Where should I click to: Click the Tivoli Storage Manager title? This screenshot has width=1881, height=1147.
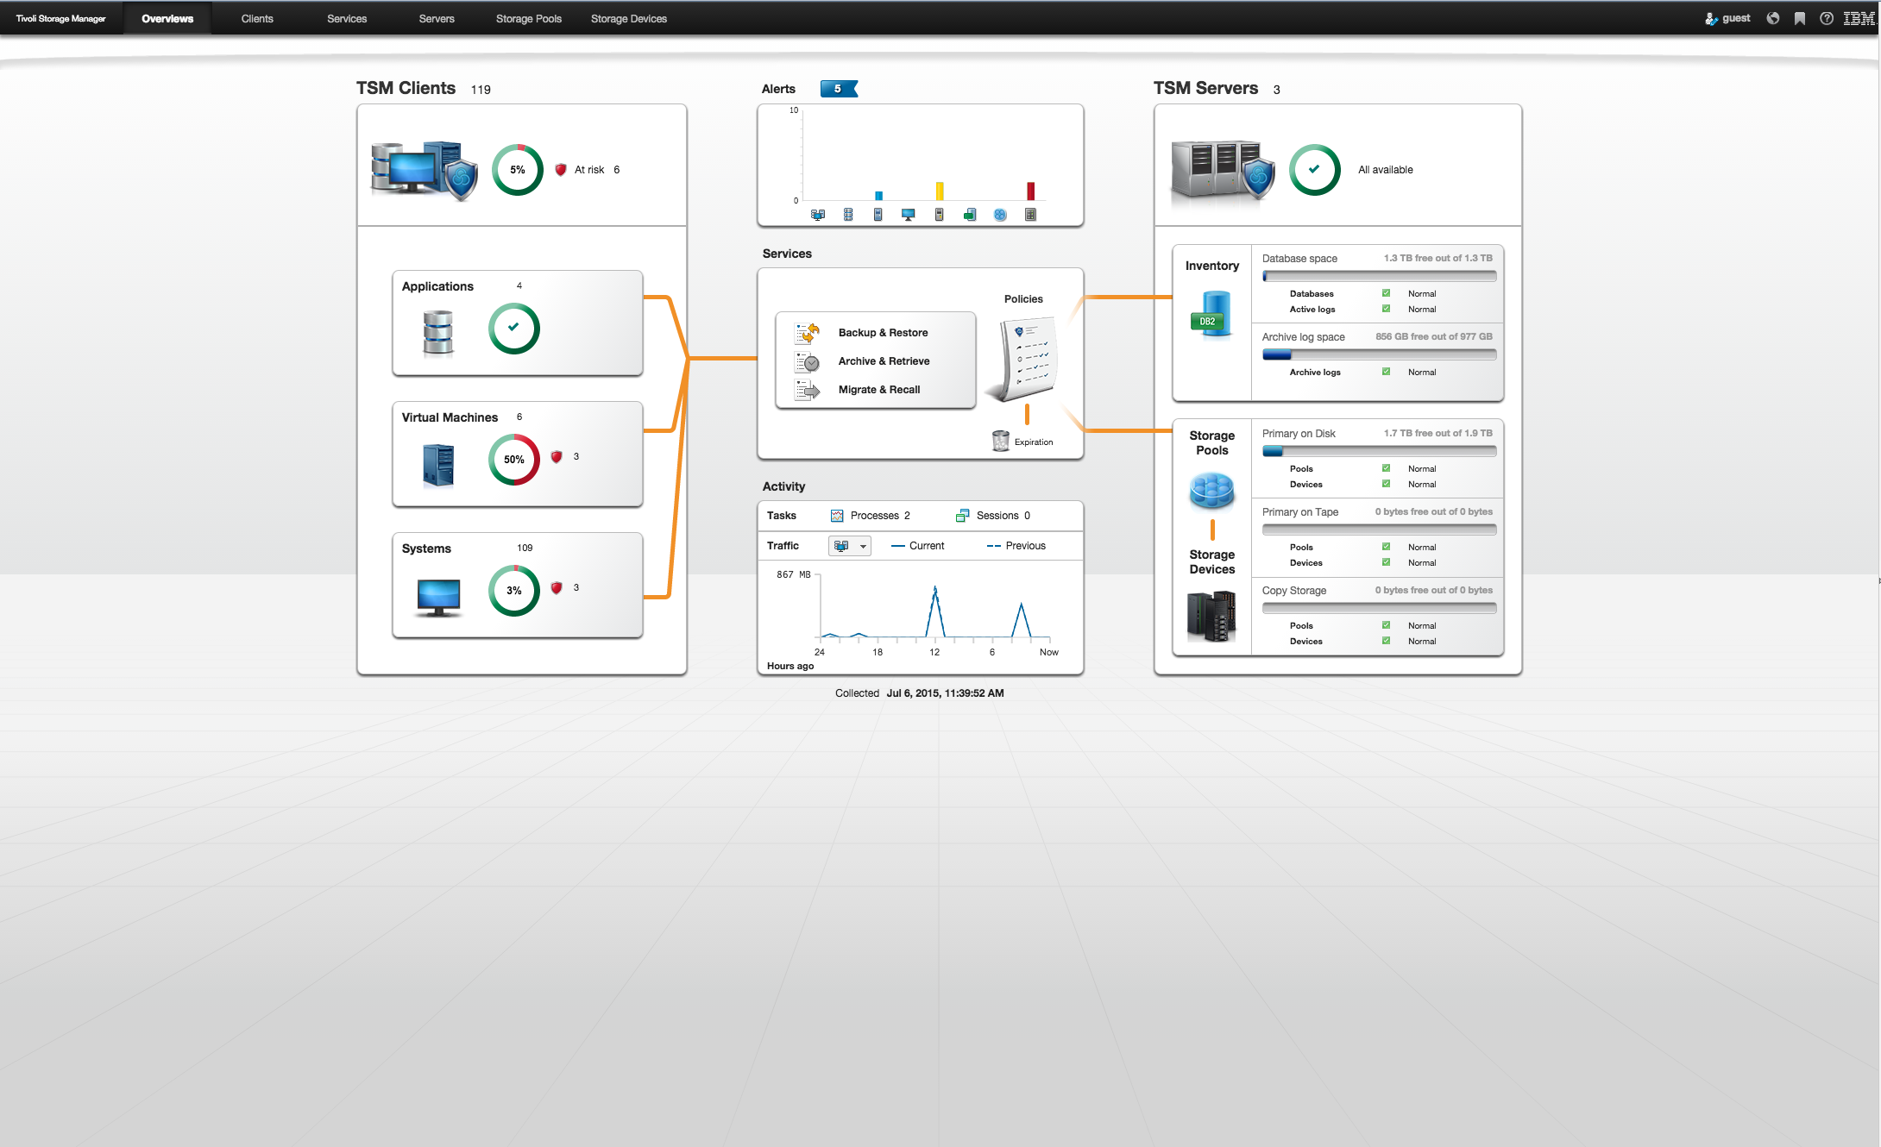tap(60, 18)
